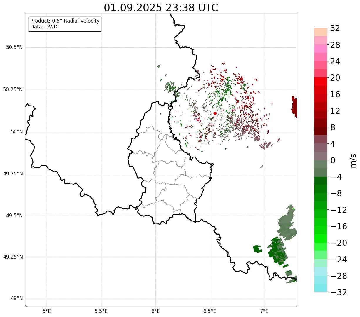The image size is (360, 317).
Task: Click the colorbar tick label −16
Action: [x=339, y=226]
